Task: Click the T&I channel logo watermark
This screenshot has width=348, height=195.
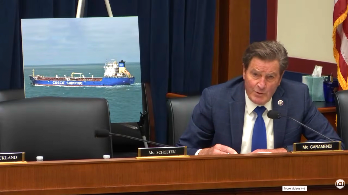Action: coord(340,184)
